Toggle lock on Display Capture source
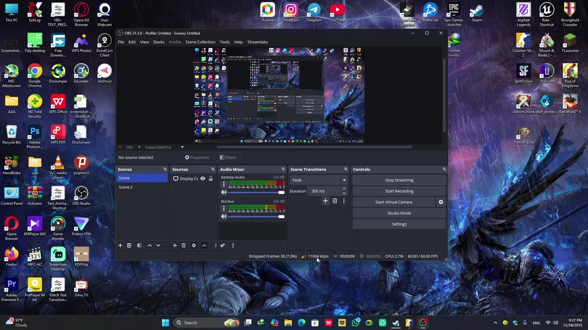 pos(210,179)
